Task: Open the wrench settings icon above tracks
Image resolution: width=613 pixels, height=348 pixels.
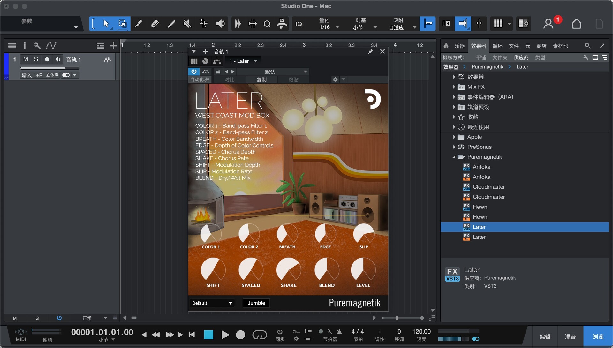Action: tap(37, 46)
